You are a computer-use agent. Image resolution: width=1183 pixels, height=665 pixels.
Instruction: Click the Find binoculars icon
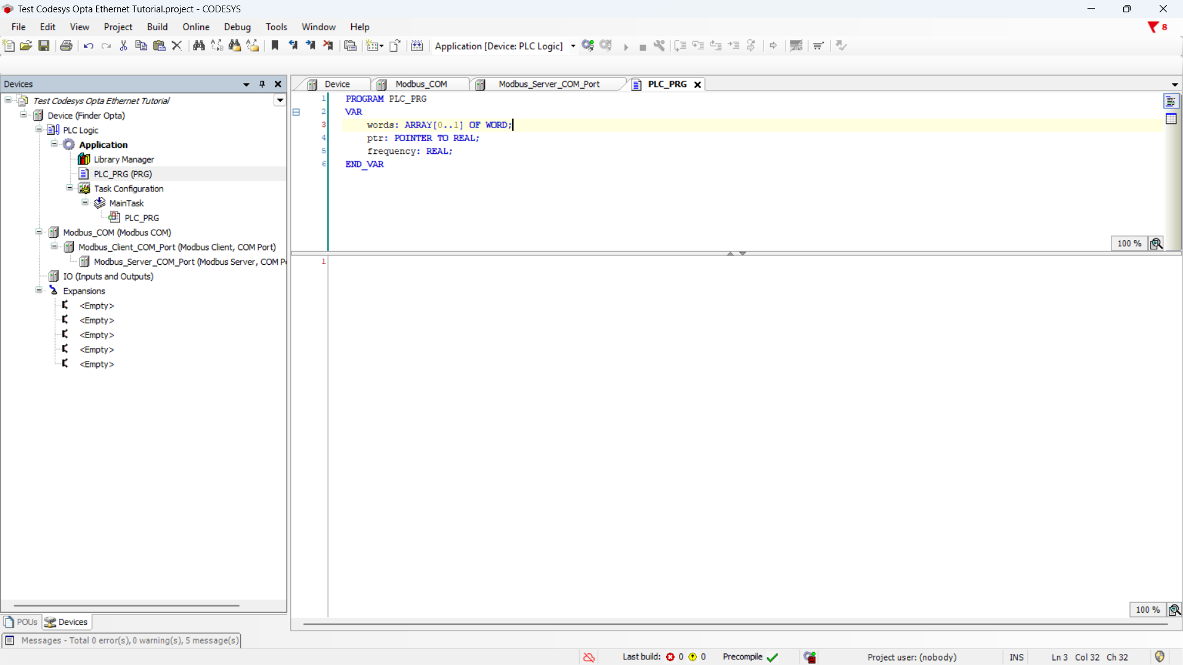point(198,46)
